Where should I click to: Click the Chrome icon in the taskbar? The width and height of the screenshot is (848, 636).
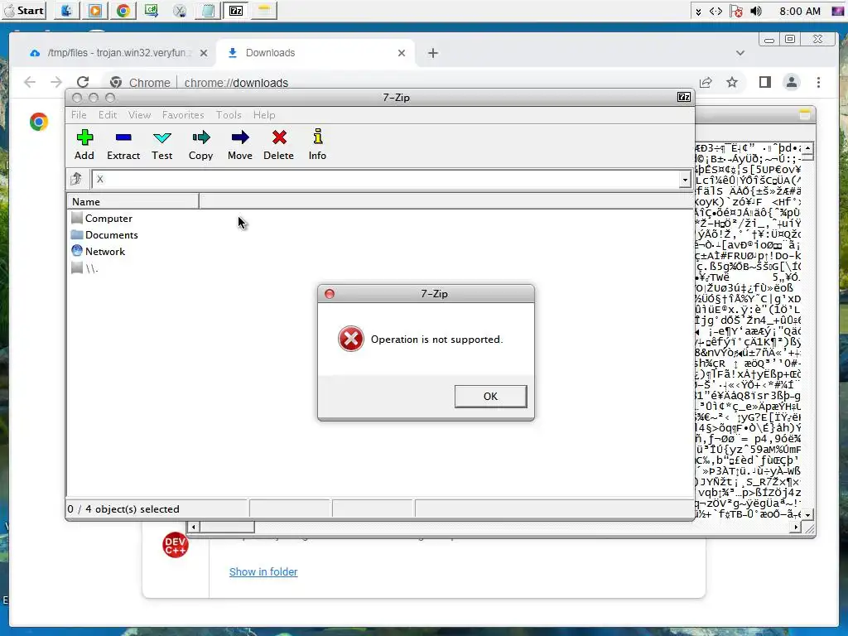coord(123,10)
